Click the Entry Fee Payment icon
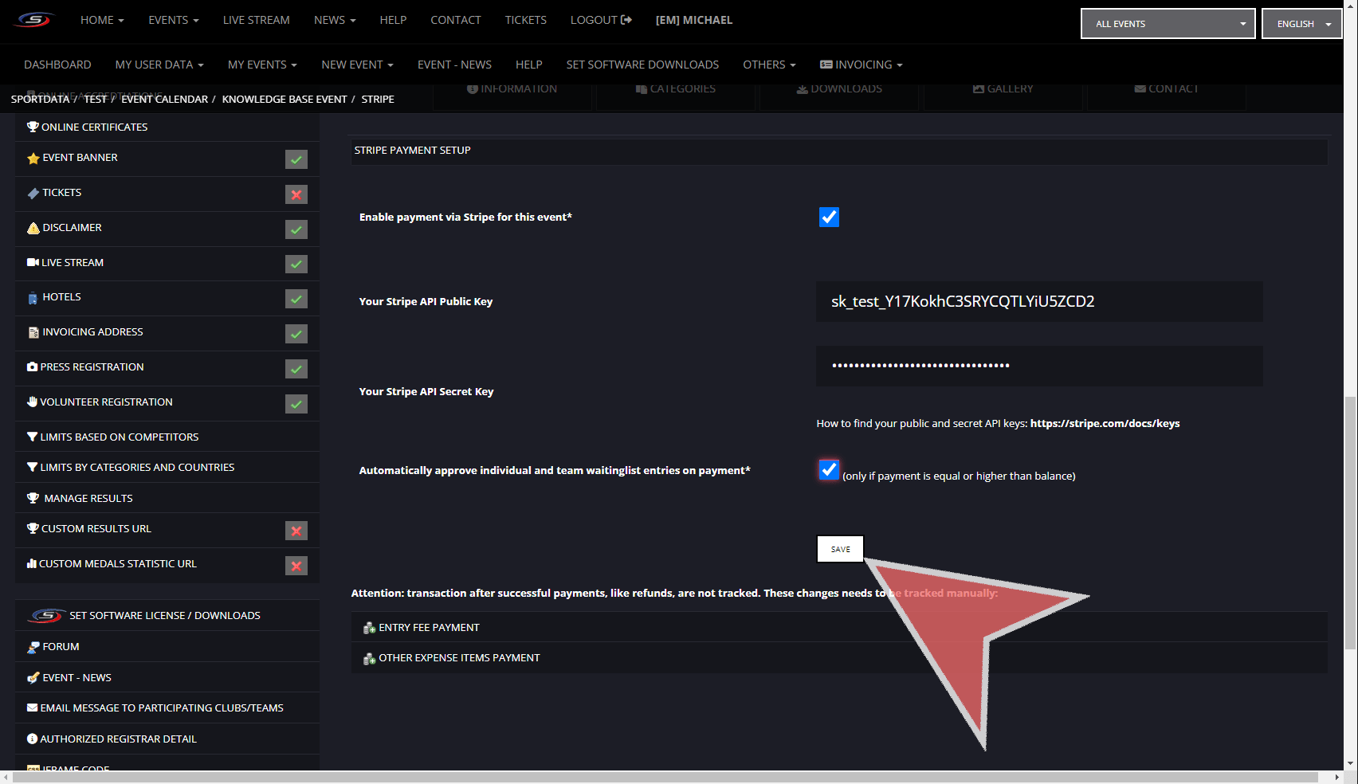Image resolution: width=1358 pixels, height=784 pixels. 369,628
